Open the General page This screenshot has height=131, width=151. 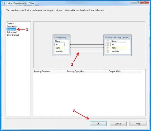[x=11, y=24]
